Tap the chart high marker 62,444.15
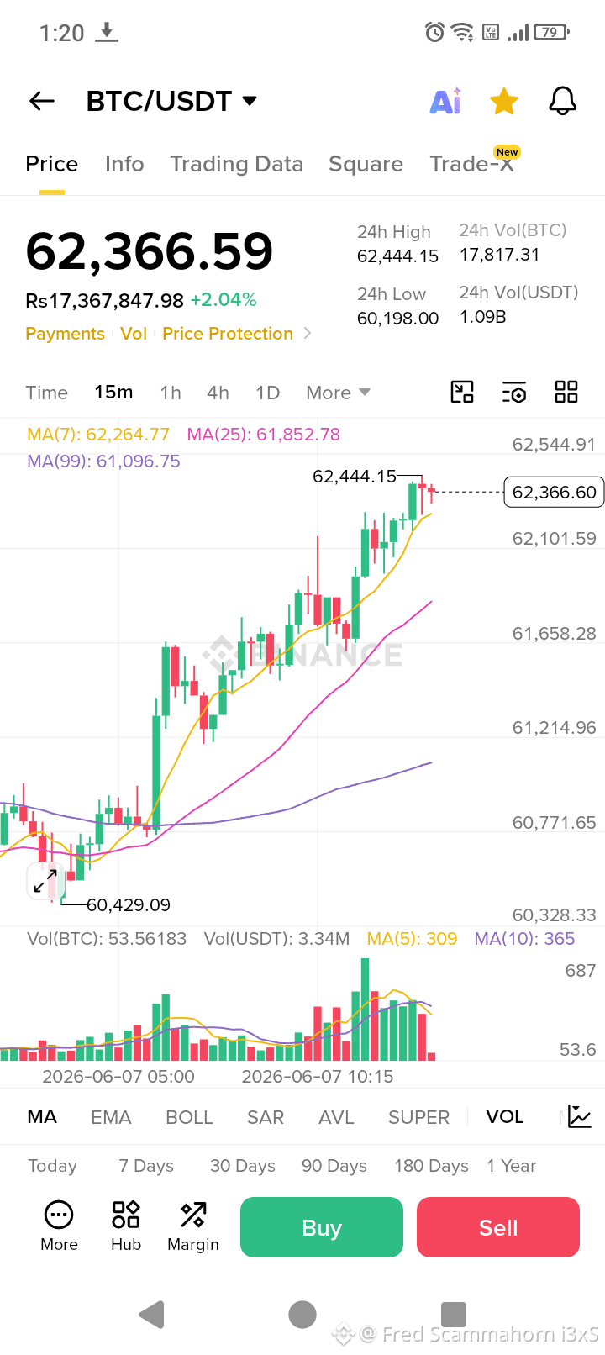 pyautogui.click(x=354, y=477)
